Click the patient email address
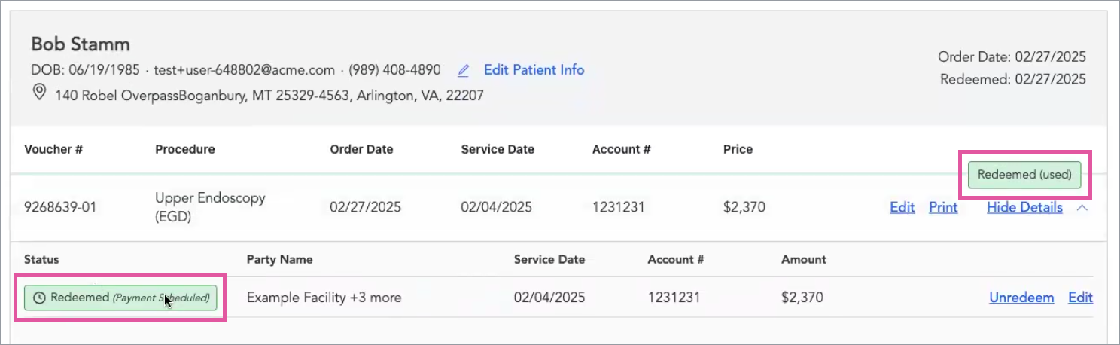 click(244, 70)
